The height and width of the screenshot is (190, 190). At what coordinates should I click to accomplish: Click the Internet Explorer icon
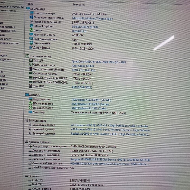[x=31, y=26]
